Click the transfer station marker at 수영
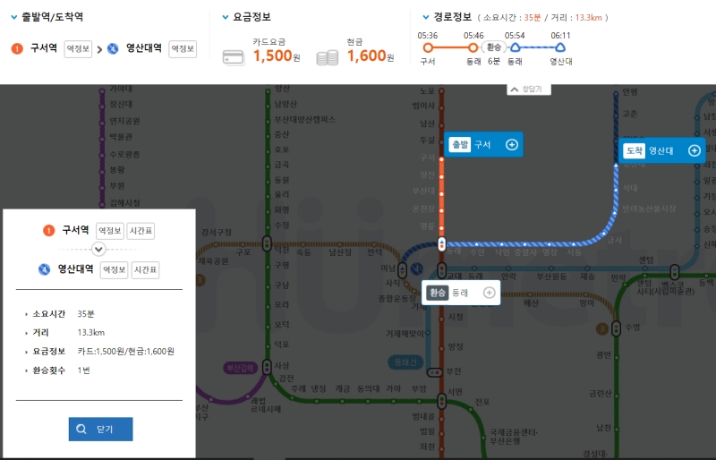 (x=617, y=328)
